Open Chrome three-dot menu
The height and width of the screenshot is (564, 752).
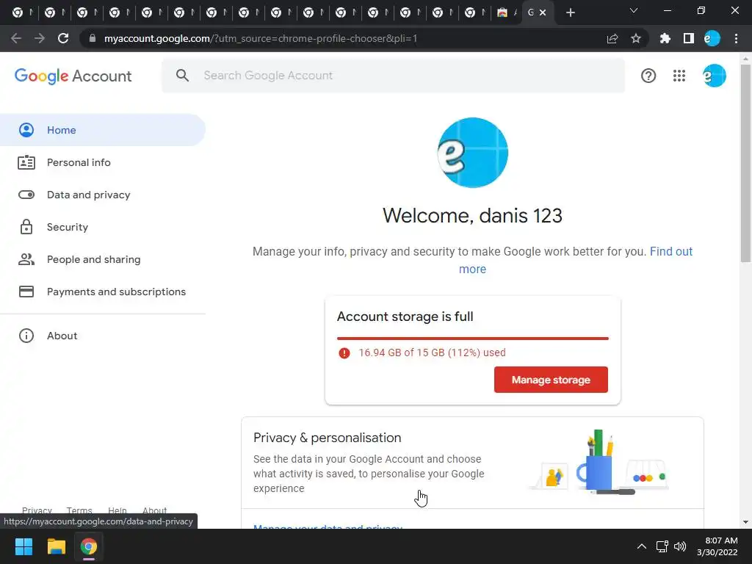click(736, 38)
